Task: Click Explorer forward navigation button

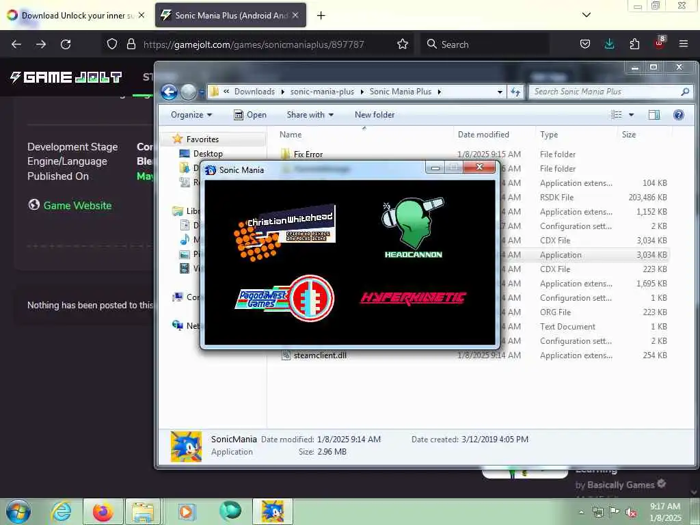Action: coord(188,92)
